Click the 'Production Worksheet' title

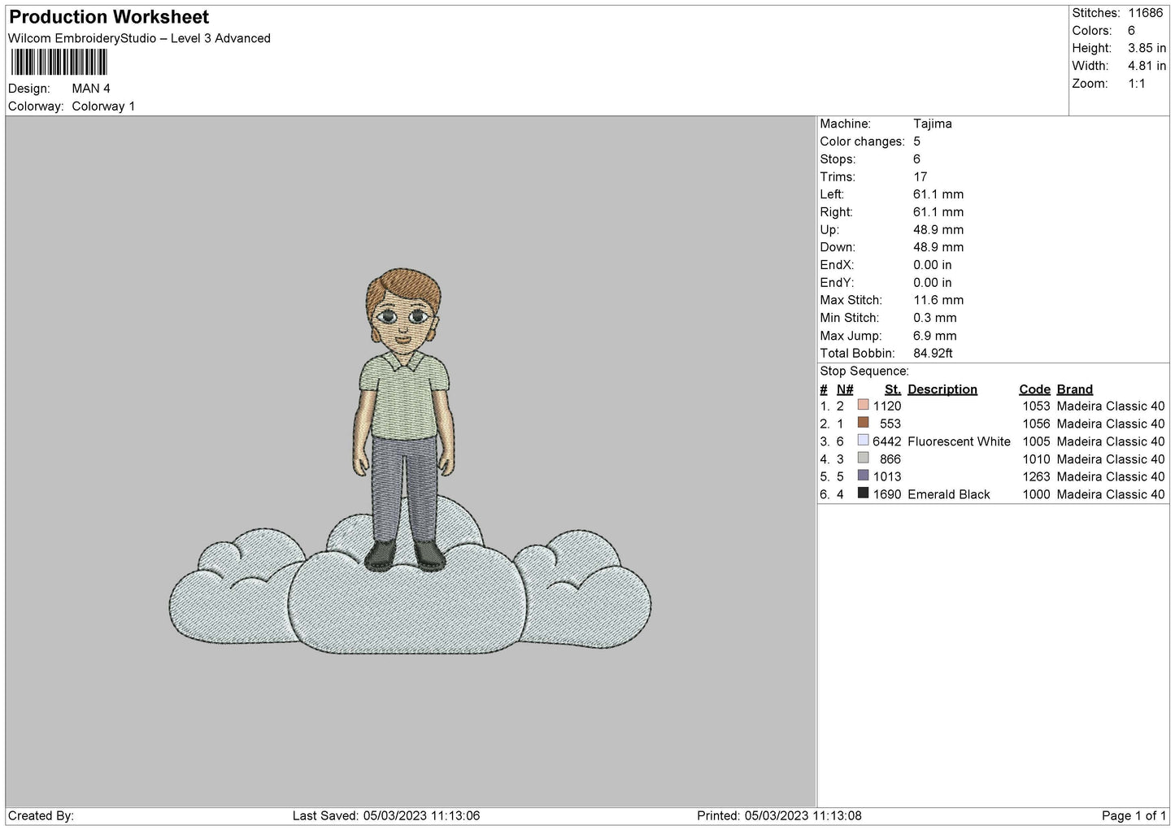click(109, 17)
